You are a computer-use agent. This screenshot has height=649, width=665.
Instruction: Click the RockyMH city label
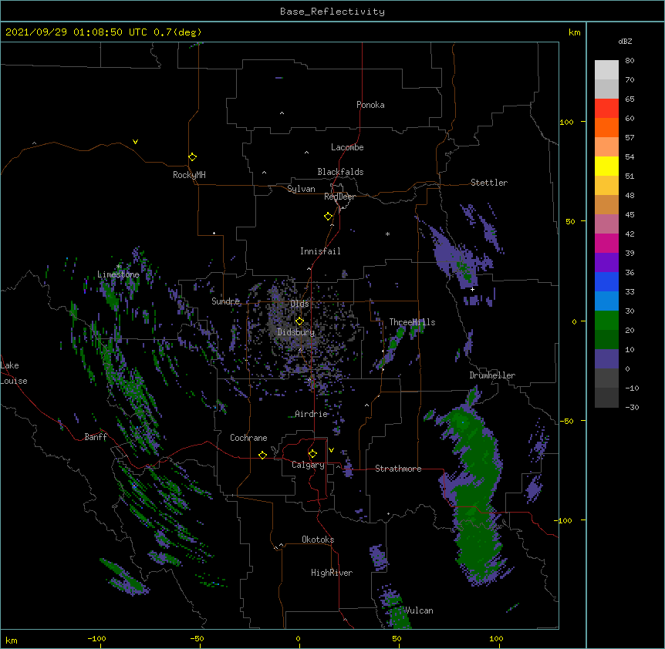click(x=189, y=175)
